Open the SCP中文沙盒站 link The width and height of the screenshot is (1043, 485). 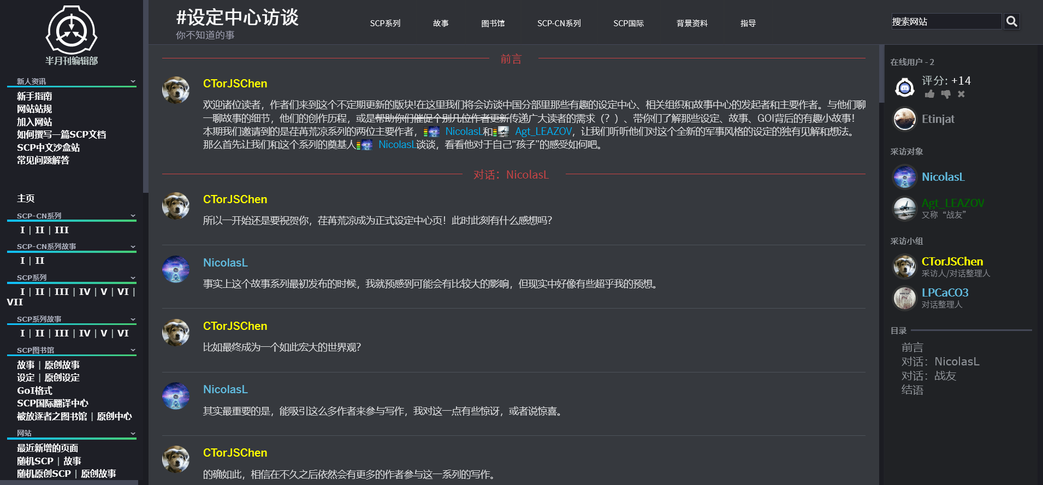(x=48, y=147)
